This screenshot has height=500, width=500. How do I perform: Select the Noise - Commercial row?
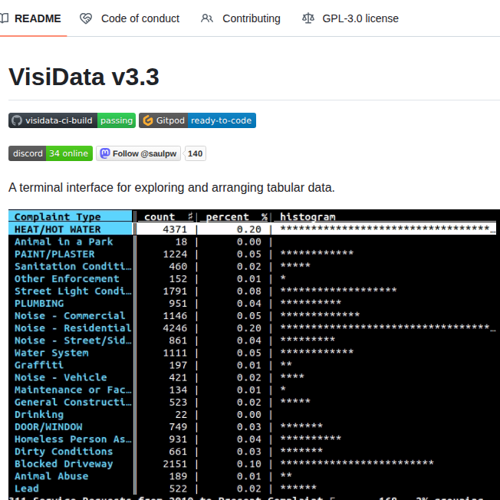252,315
